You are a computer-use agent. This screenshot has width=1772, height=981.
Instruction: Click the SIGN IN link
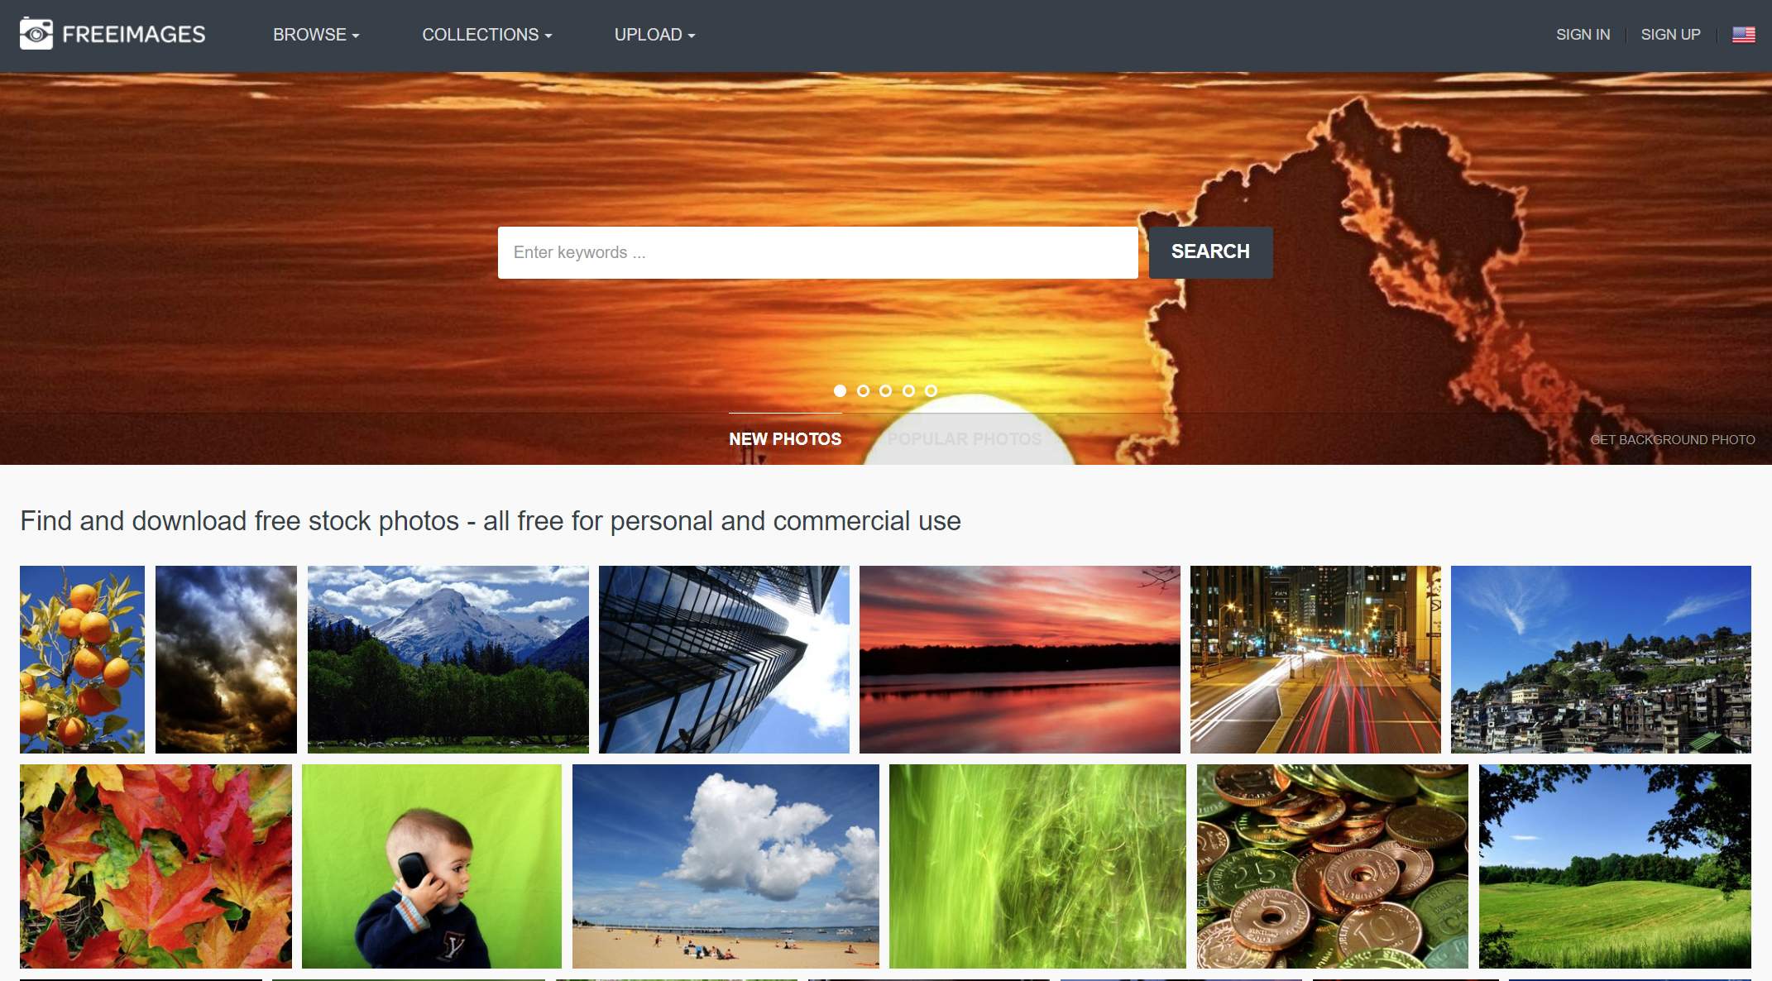click(x=1583, y=34)
